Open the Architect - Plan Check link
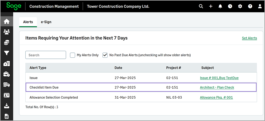 point(217,88)
